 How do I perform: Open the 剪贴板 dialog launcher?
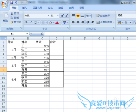(x=21, y=28)
